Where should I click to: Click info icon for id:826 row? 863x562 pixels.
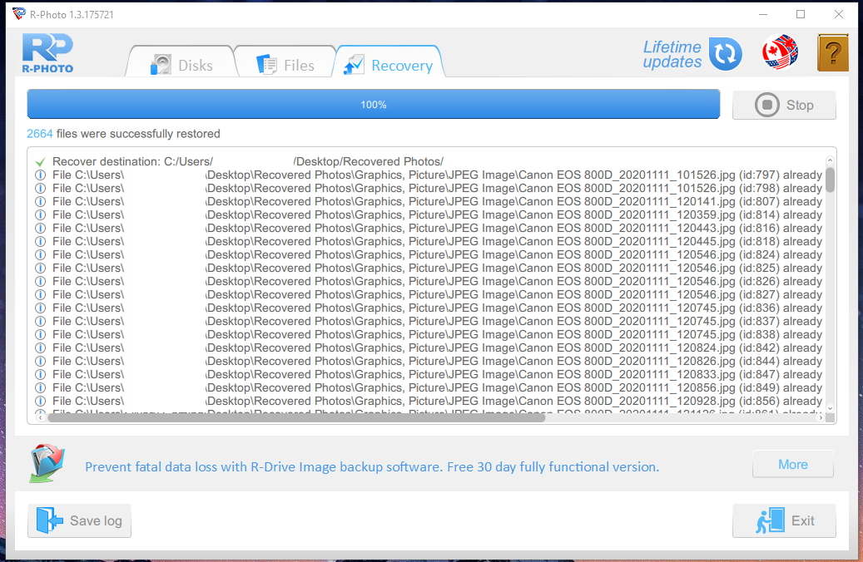[40, 282]
